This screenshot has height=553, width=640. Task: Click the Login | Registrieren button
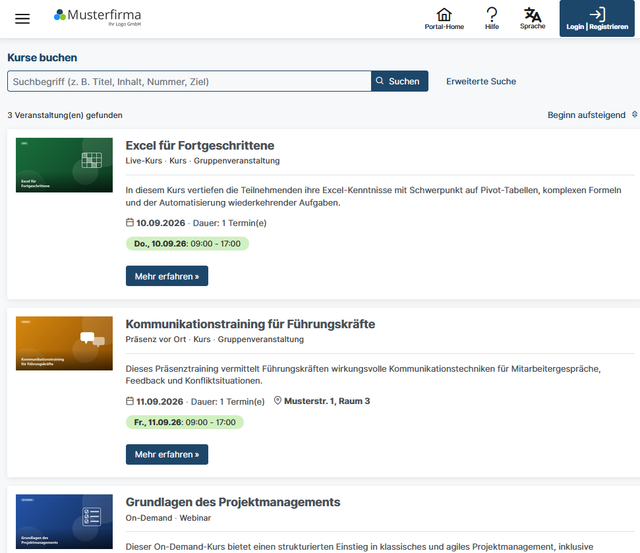596,18
